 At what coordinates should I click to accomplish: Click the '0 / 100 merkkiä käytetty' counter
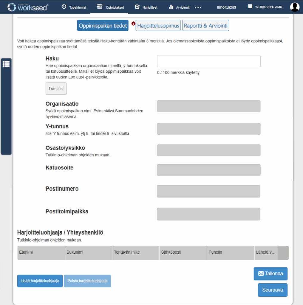coord(179,73)
